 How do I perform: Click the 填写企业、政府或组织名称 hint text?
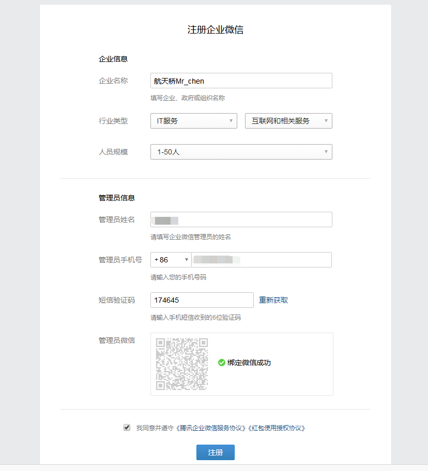[188, 98]
